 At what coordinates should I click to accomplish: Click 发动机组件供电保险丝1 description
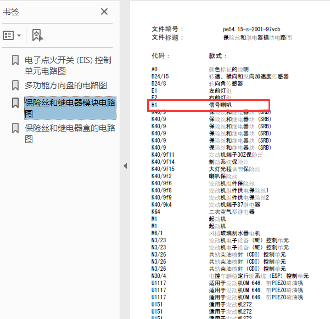point(239,190)
